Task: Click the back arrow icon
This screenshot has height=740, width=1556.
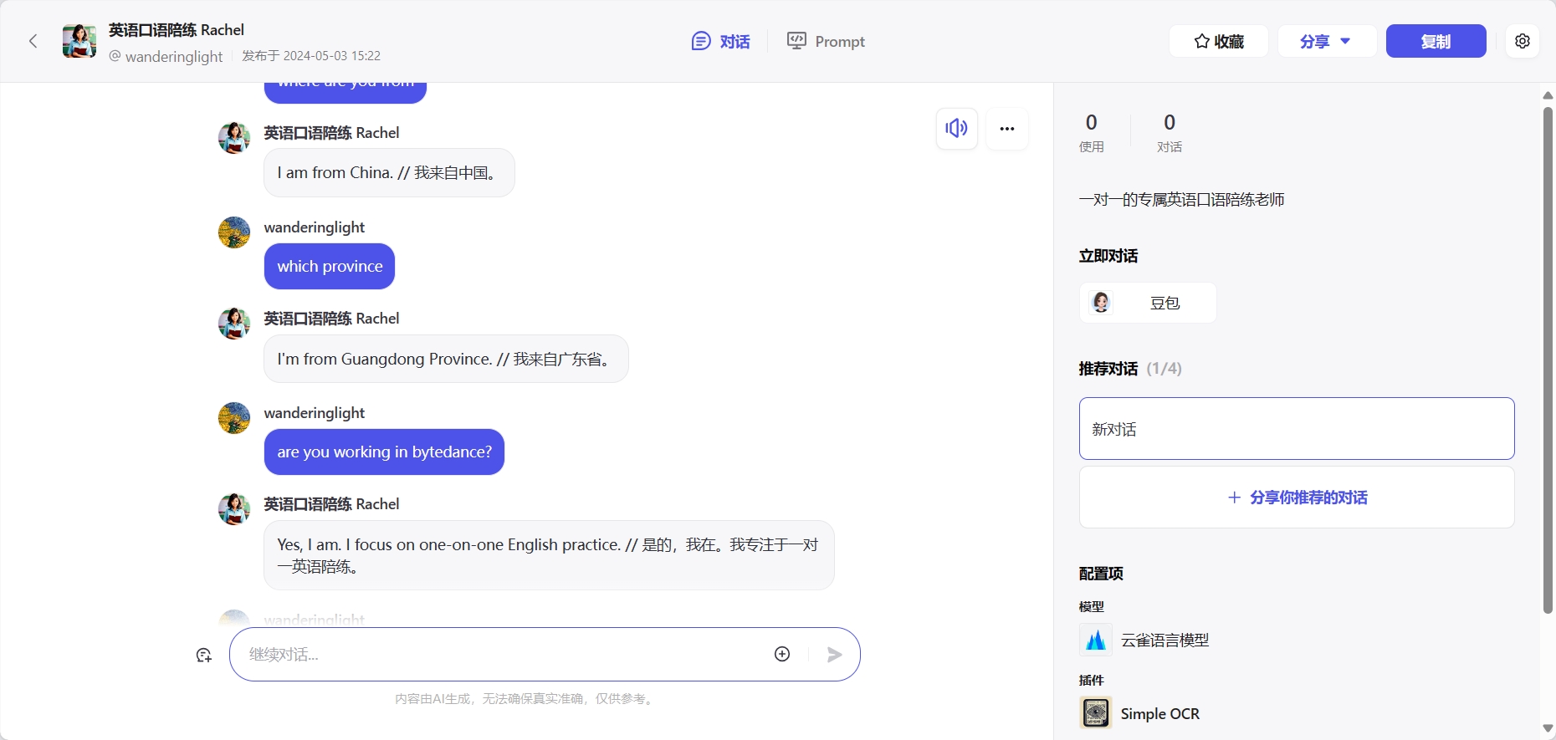Action: [33, 41]
